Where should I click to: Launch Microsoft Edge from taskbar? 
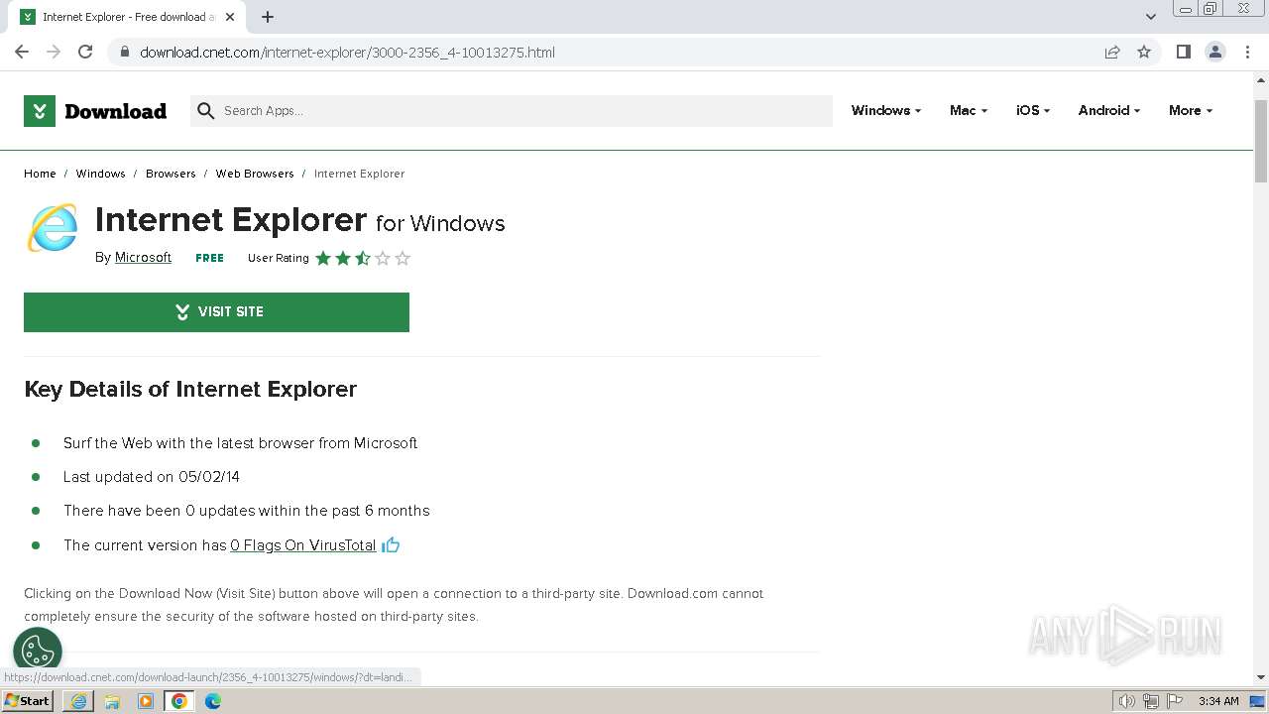tap(213, 701)
